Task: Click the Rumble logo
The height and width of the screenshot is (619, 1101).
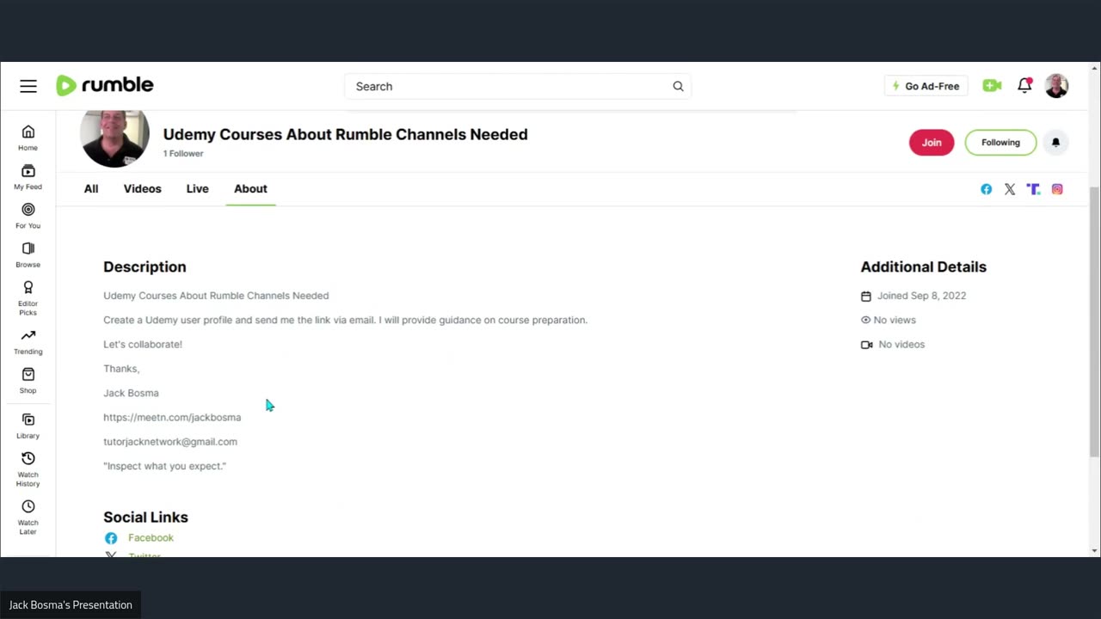Action: pyautogui.click(x=105, y=85)
